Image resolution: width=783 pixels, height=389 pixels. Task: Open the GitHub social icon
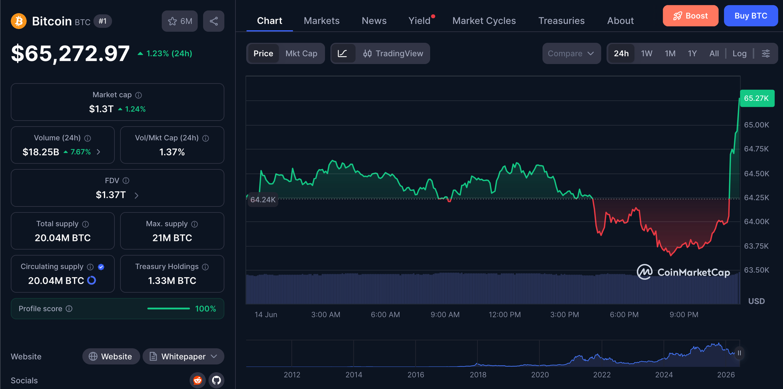[x=217, y=380]
